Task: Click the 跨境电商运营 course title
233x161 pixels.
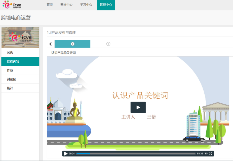Action: 16,18
